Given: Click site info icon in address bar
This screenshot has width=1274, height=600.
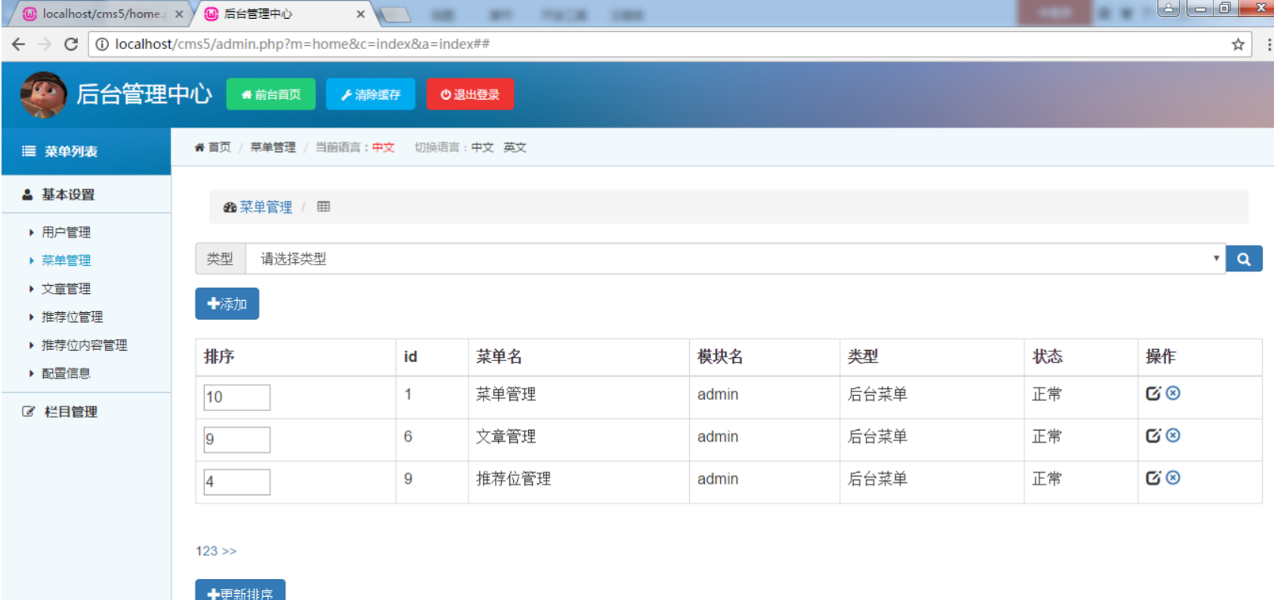Looking at the screenshot, I should [102, 44].
